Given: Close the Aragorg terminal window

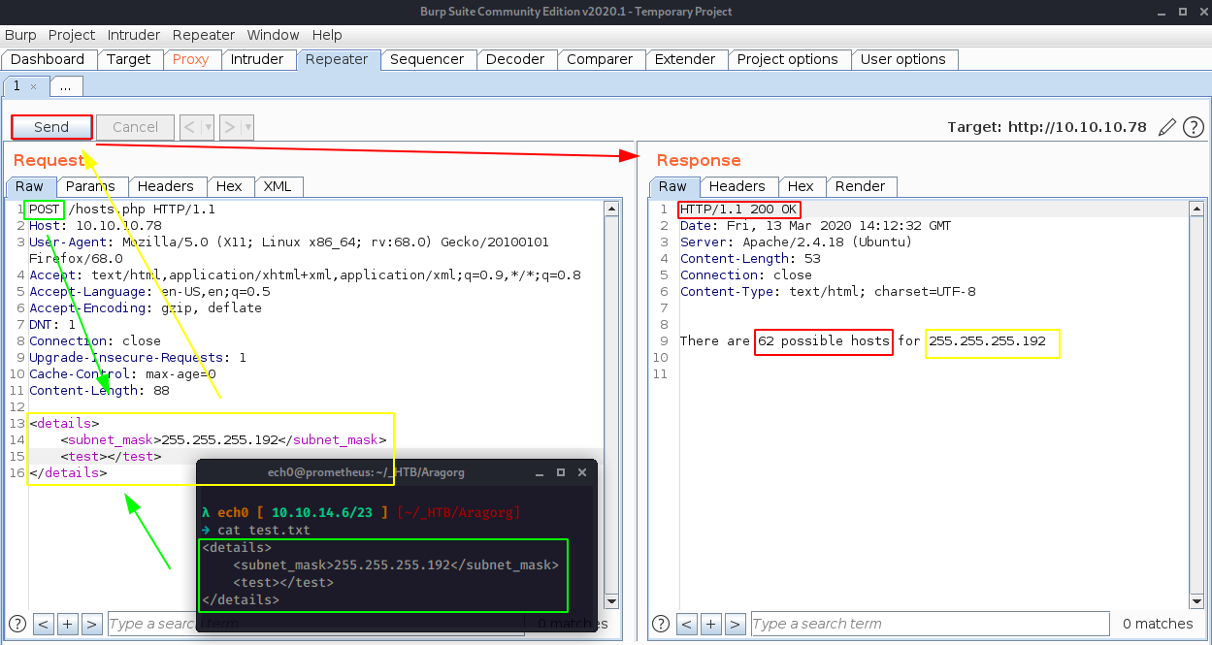Looking at the screenshot, I should (x=582, y=472).
